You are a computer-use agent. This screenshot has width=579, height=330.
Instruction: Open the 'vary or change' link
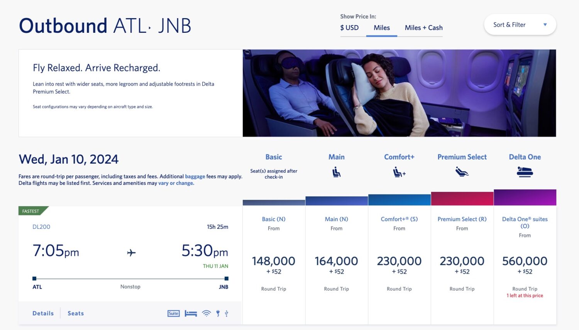[176, 183]
